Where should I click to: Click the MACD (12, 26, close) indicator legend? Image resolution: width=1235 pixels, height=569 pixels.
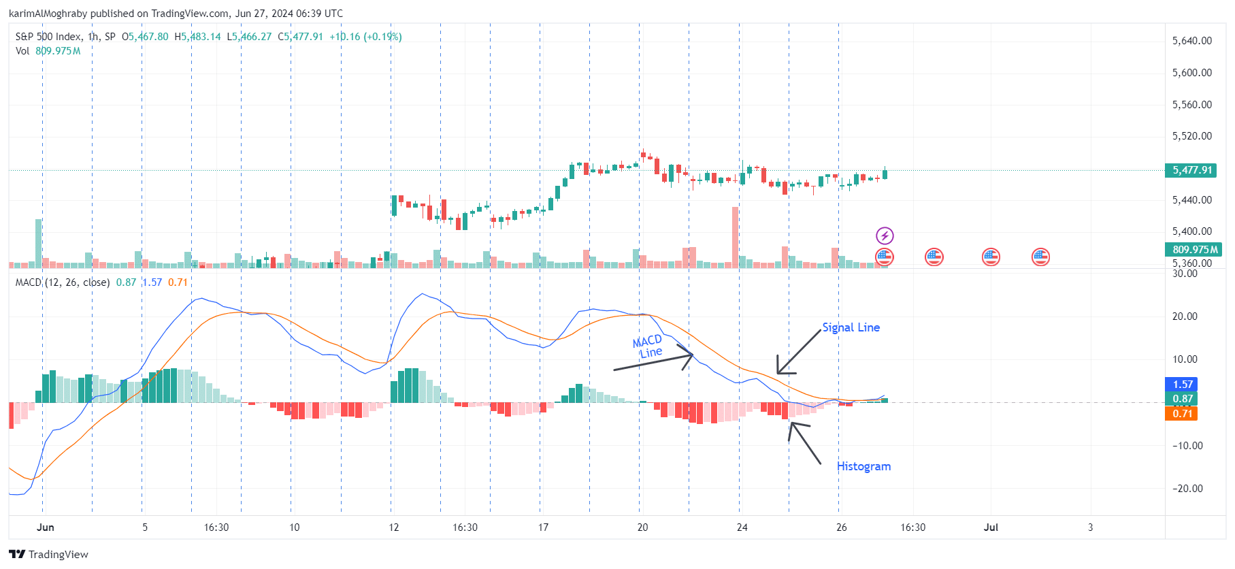pos(63,282)
